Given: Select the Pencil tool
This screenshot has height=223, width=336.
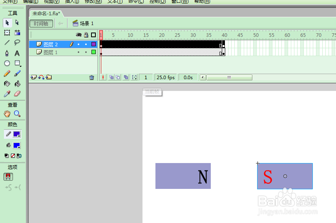Looking at the screenshot, I should (7, 73).
